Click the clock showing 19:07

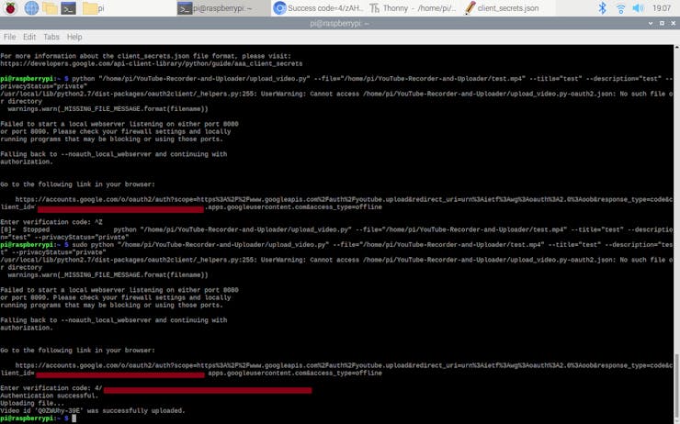point(662,7)
